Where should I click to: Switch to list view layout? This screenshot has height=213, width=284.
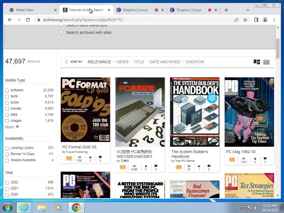[x=266, y=62]
